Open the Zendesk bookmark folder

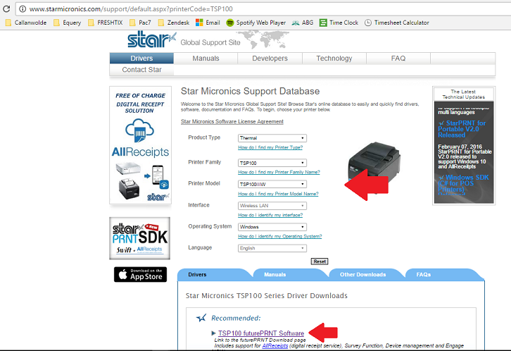[174, 23]
